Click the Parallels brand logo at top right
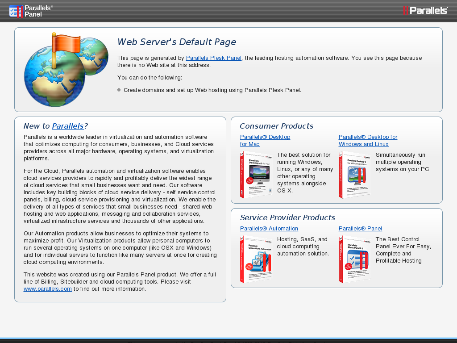Image resolution: width=457 pixels, height=343 pixels. 425,11
